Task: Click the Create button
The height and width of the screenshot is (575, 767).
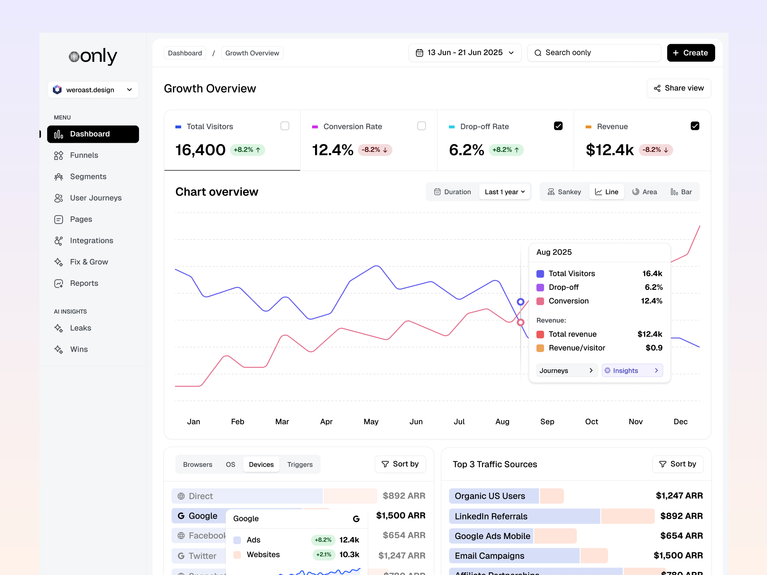Action: click(x=691, y=53)
